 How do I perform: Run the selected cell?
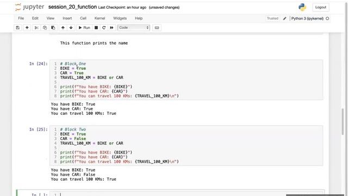(84, 28)
